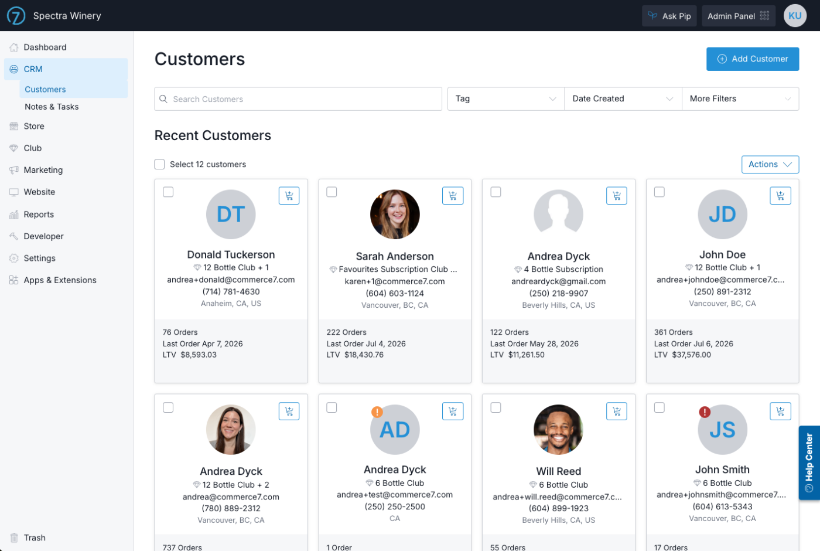
Task: Start order cart icon for Will Reed
Action: click(617, 411)
